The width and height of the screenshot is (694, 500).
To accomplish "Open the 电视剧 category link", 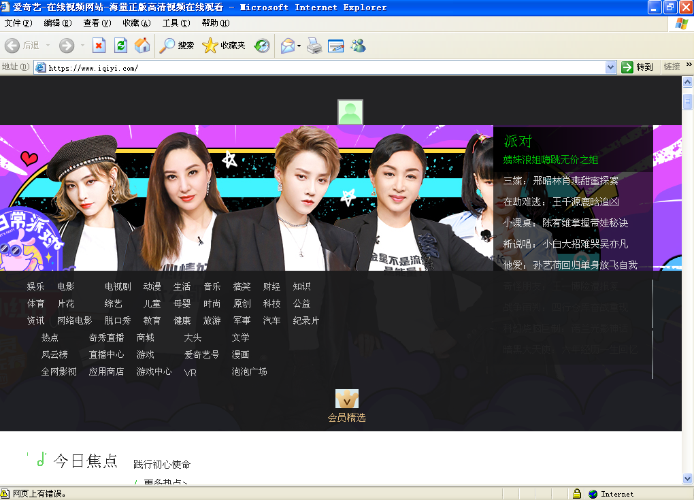I will [118, 286].
